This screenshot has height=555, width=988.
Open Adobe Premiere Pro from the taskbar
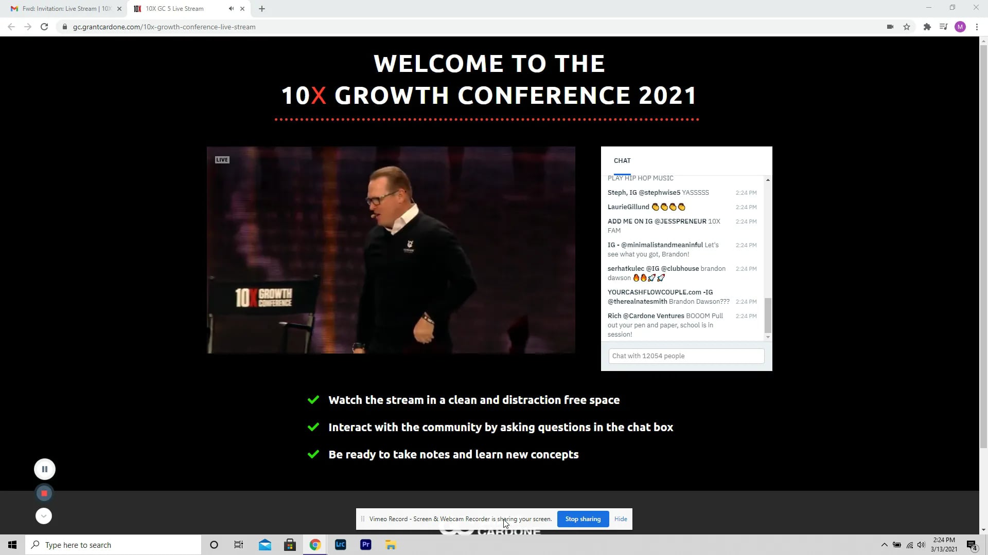click(365, 544)
